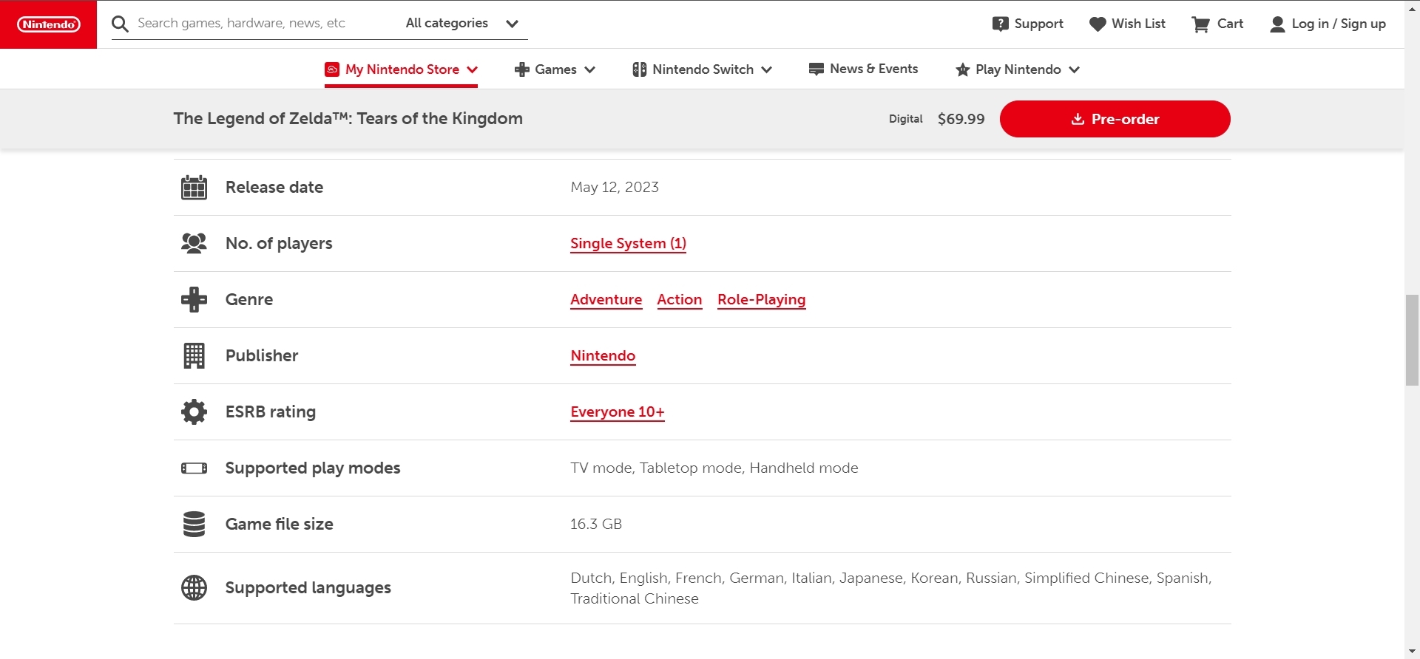Open the Support page link

(1028, 24)
